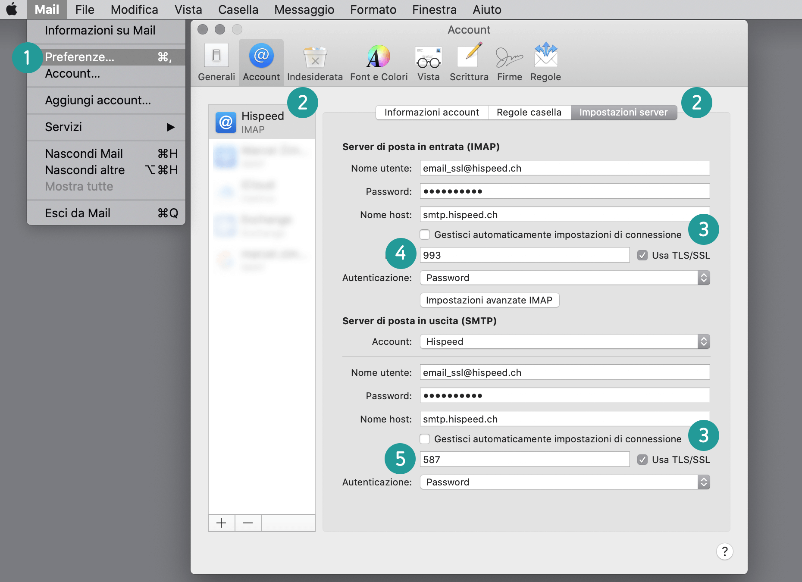Viewport: 802px width, 582px height.
Task: Choose Preferenze… from Mail menu
Action: pyautogui.click(x=106, y=57)
